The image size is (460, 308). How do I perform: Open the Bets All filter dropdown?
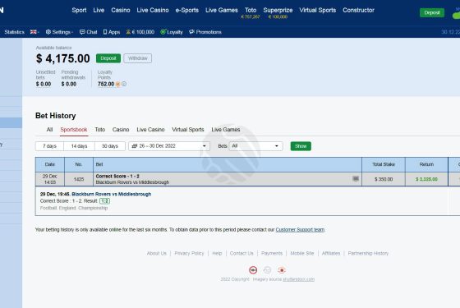(x=255, y=146)
